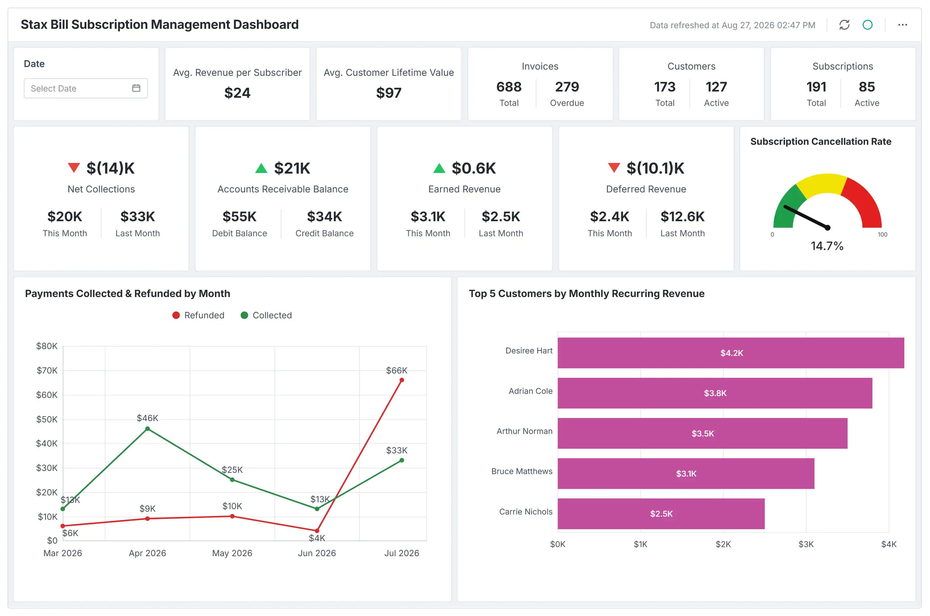Viewport: 930px width, 616px height.
Task: Click the 14.7% cancellation rate value
Action: click(827, 246)
